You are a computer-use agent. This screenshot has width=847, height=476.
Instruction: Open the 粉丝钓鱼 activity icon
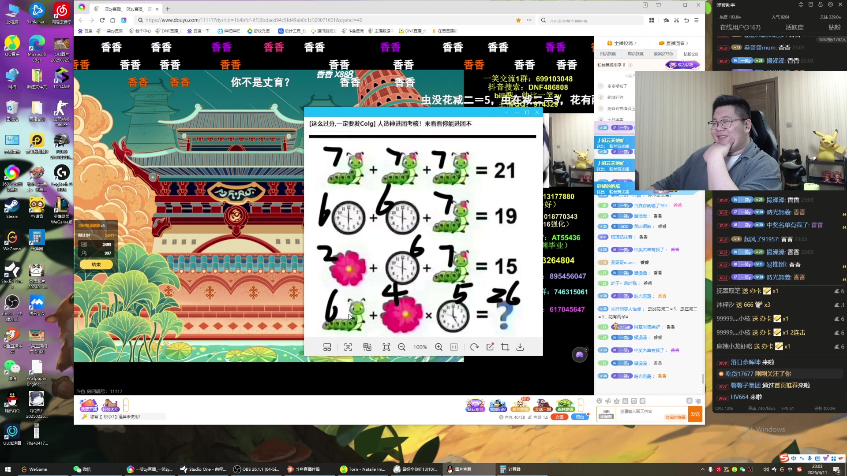[x=520, y=405]
